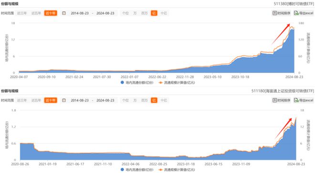Click 时间排序 sort icon in bottom chart
Viewport: 315px width, 173px height.
(274, 100)
